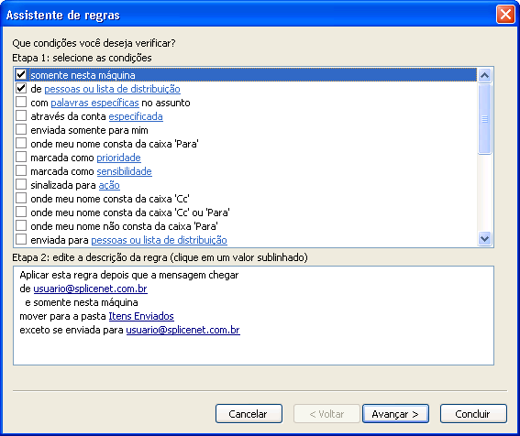Uncheck 'de pessoas ou lista de distribuição' checkbox
Viewport: 520px width, 436px height.
coord(21,89)
